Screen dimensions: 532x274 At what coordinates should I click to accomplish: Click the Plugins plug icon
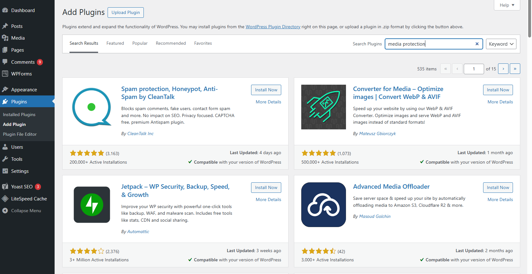[x=5, y=101]
